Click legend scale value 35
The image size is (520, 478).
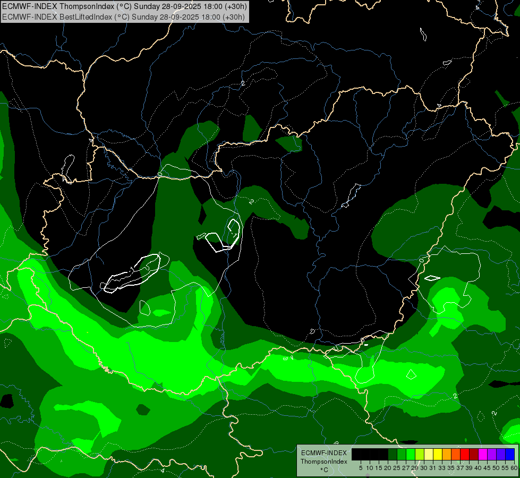451,468
